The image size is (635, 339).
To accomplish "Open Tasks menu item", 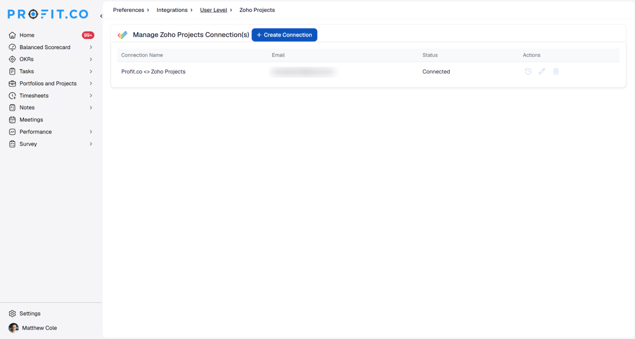I will pyautogui.click(x=26, y=71).
